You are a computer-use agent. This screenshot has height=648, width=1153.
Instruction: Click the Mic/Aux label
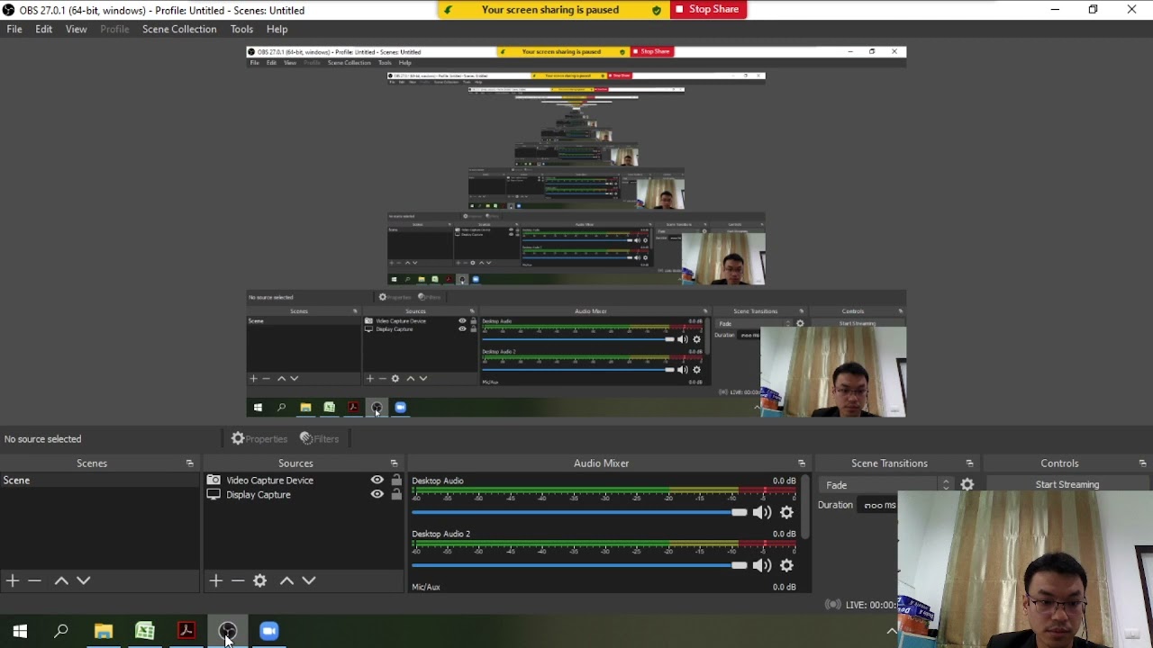pyautogui.click(x=426, y=587)
